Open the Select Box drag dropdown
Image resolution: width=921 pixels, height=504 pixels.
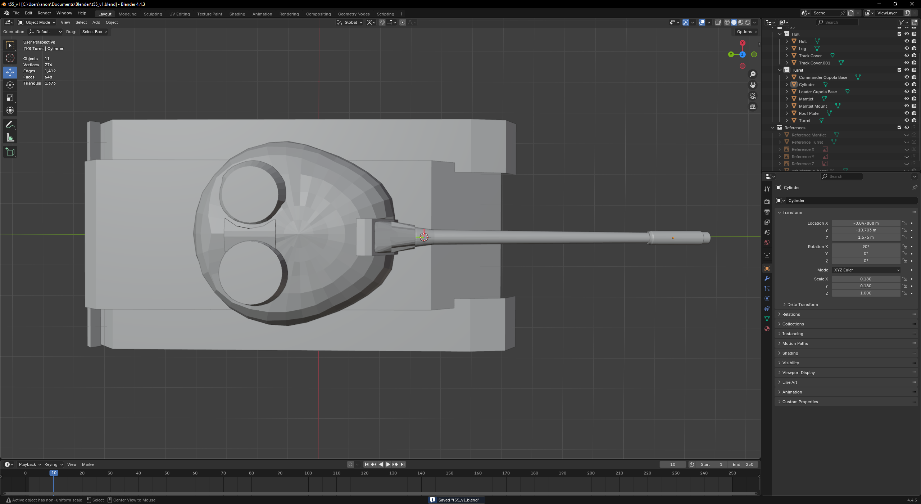pos(94,32)
